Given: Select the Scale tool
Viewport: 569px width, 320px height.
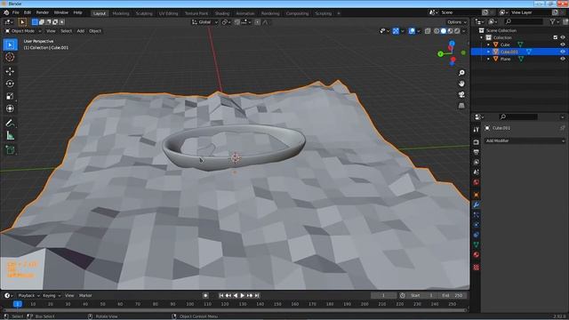Looking at the screenshot, I should click(x=10, y=96).
